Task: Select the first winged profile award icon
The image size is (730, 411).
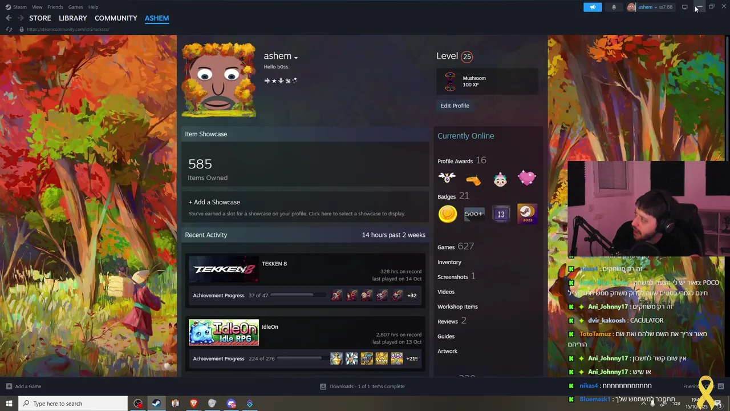Action: [447, 178]
